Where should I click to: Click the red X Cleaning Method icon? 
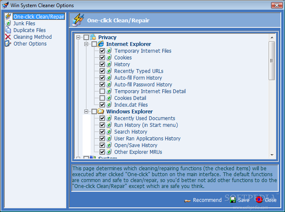point(8,37)
